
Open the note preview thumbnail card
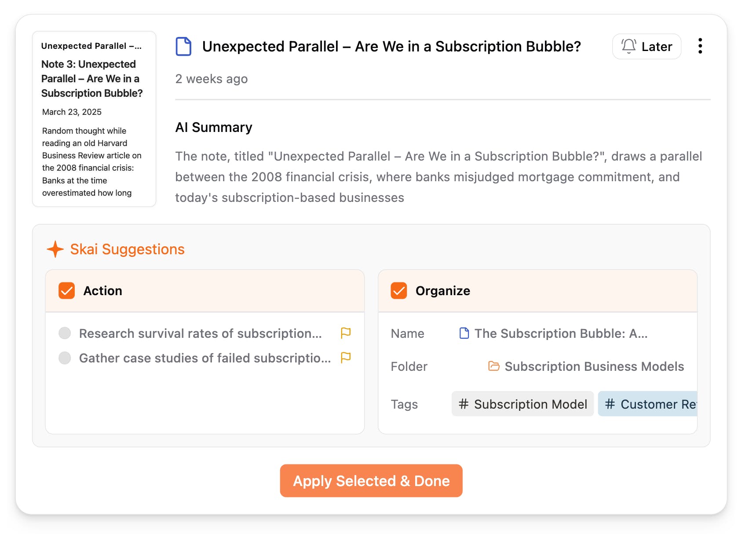click(94, 119)
